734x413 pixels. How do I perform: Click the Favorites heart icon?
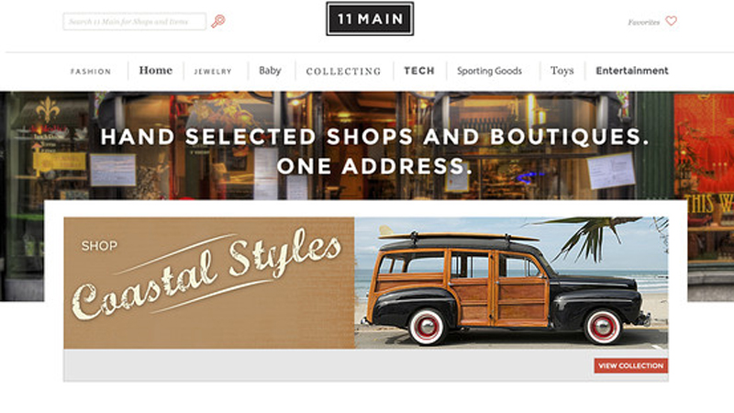672,21
